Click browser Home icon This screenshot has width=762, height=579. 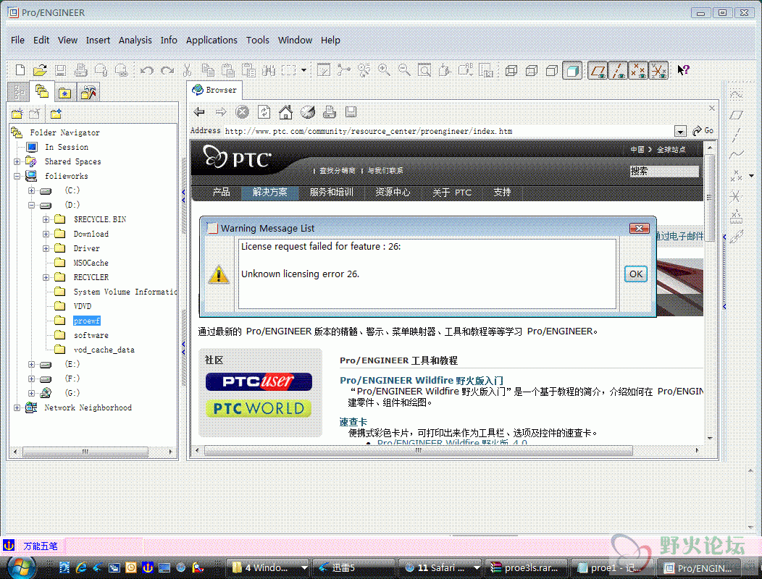[285, 112]
